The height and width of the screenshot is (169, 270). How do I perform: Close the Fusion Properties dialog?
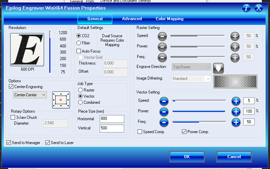click(x=259, y=8)
